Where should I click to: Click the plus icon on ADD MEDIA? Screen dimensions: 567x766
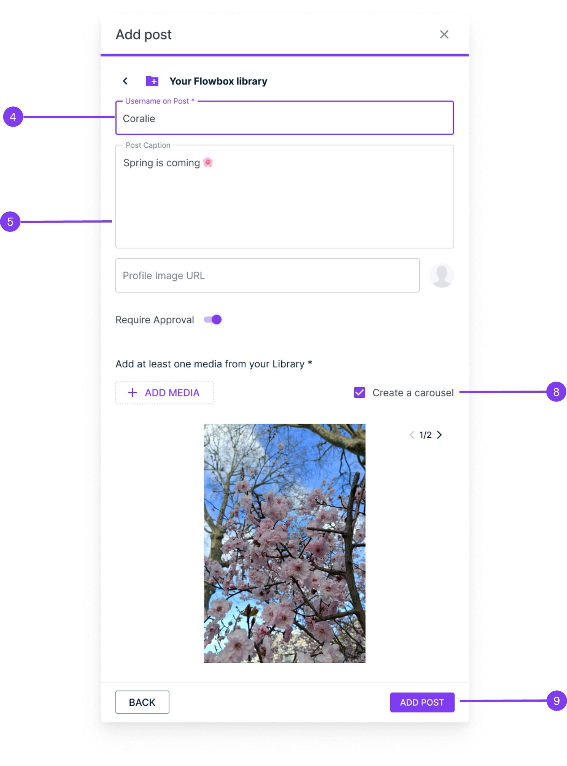point(132,392)
